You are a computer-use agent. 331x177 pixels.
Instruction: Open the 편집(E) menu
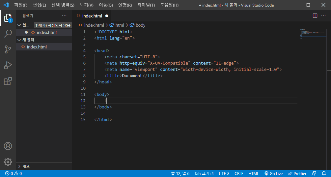coord(40,5)
